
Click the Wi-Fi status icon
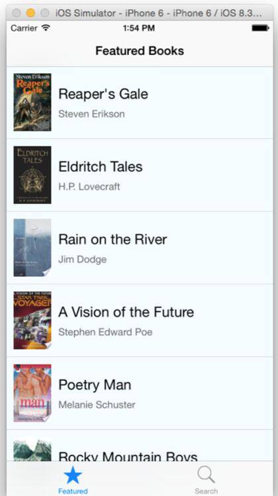pyautogui.click(x=46, y=28)
